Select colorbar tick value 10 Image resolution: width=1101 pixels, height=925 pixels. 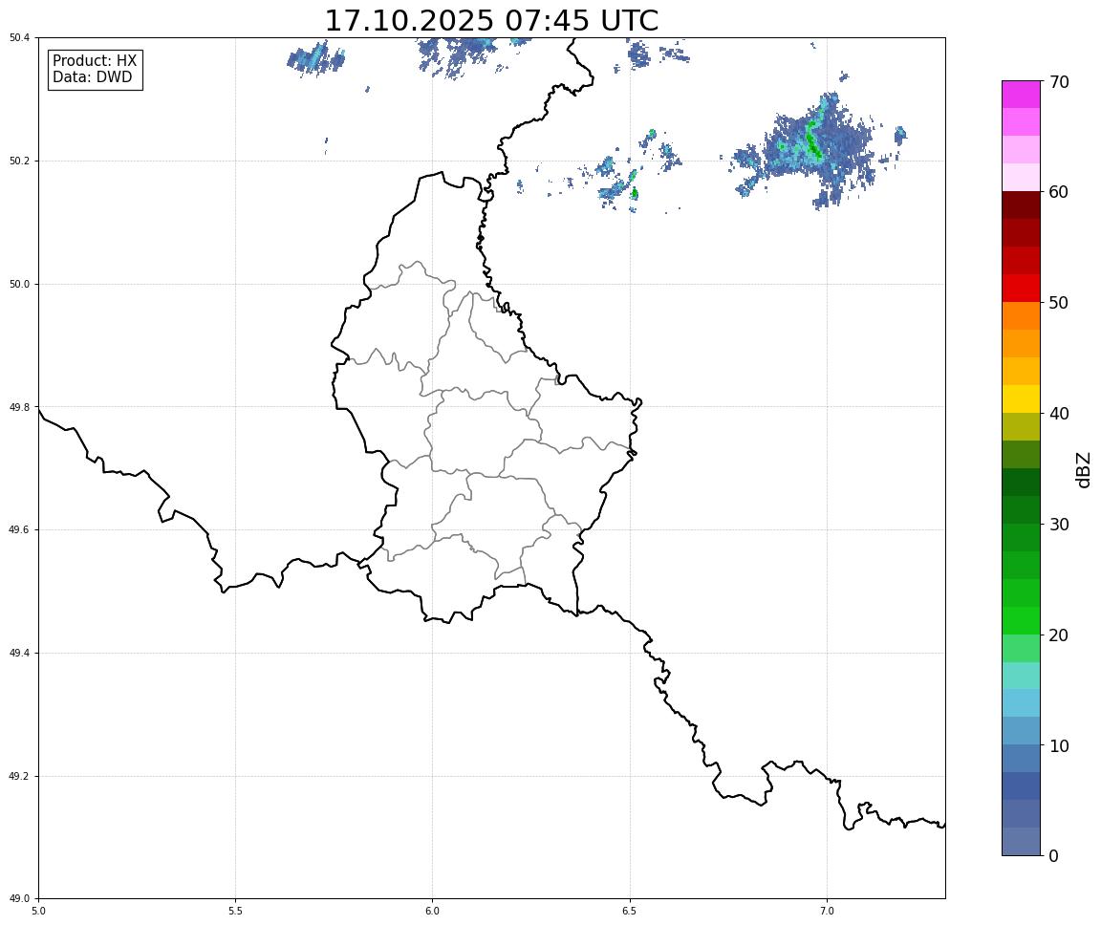pos(1059,745)
